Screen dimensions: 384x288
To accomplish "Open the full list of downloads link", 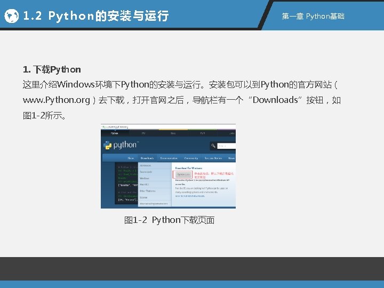I will pos(190,196).
